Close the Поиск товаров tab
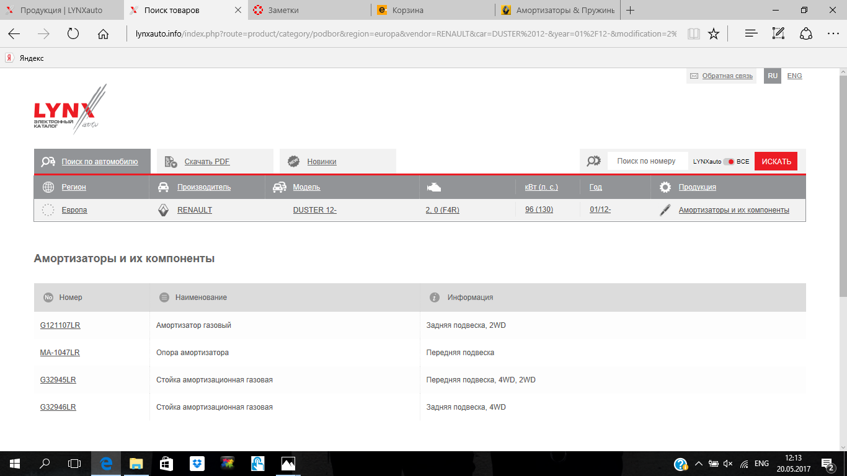Screen dimensions: 847x476 point(239,11)
